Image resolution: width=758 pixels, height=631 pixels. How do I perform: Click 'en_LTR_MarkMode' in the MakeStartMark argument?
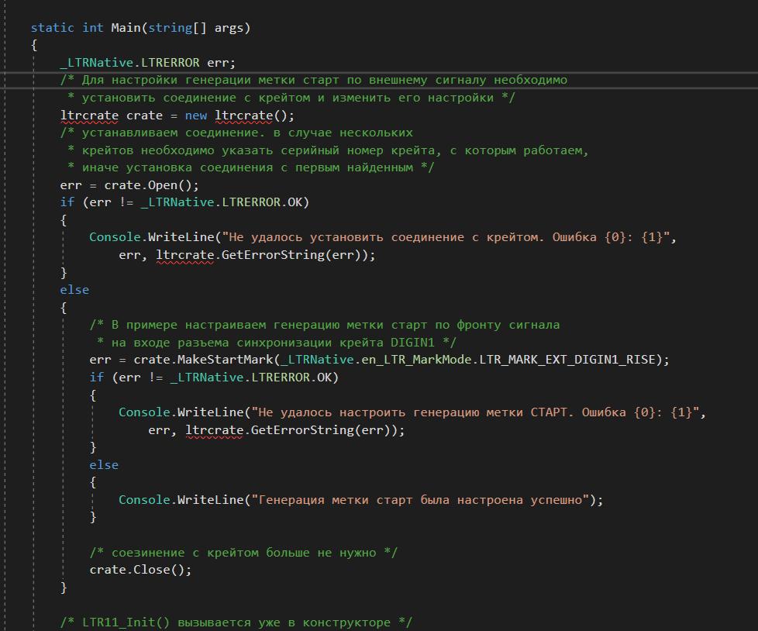tap(417, 360)
